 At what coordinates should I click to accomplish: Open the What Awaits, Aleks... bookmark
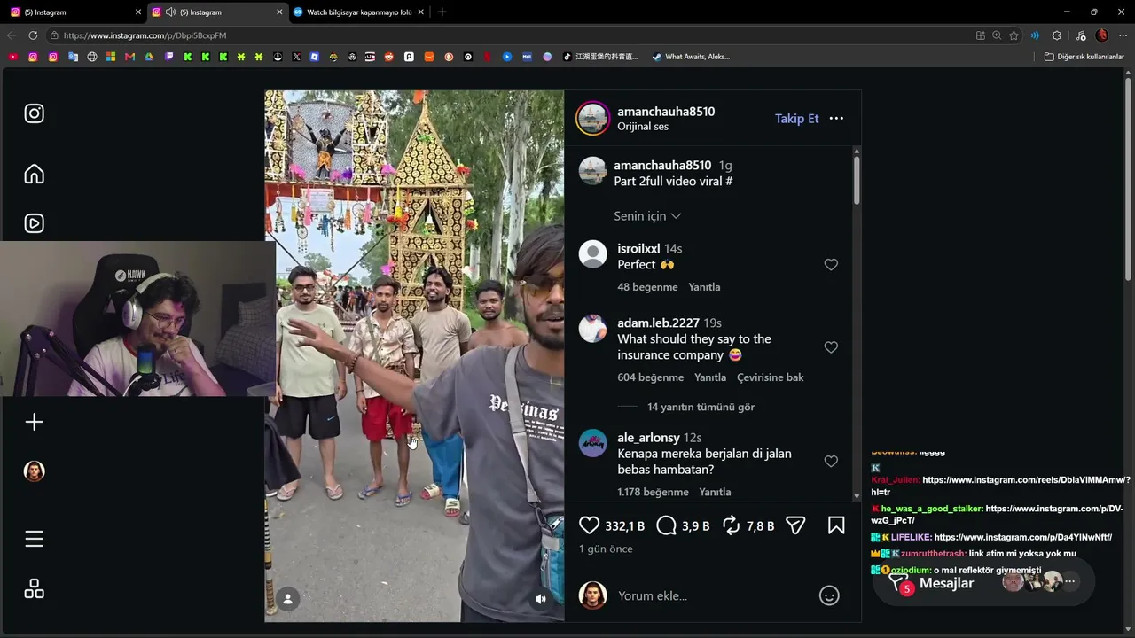[691, 57]
